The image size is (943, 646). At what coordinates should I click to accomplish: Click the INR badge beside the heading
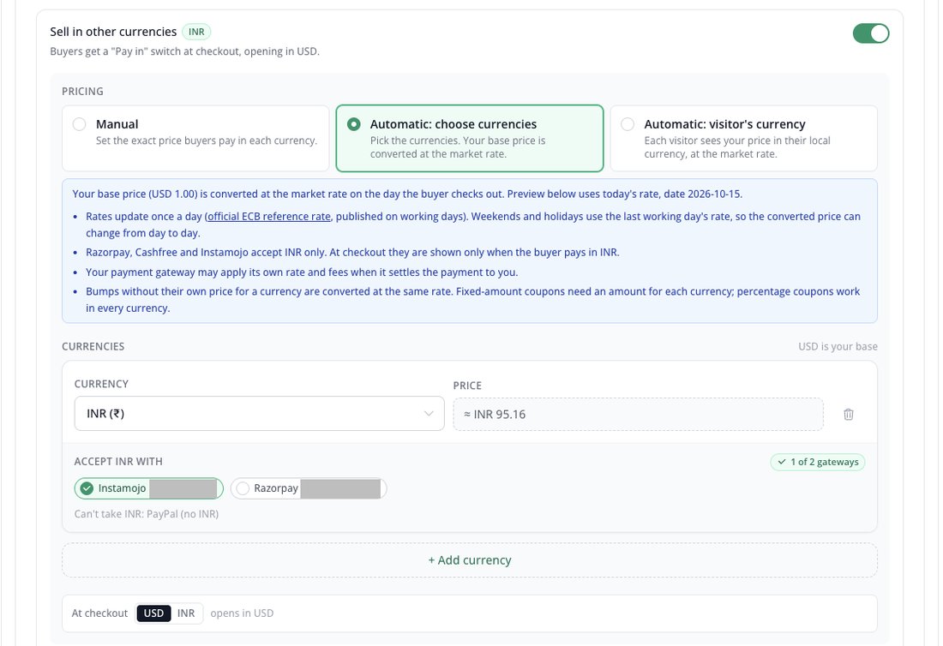196,32
